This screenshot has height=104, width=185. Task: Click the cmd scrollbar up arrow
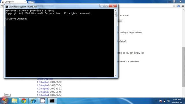pyautogui.click(x=115, y=11)
